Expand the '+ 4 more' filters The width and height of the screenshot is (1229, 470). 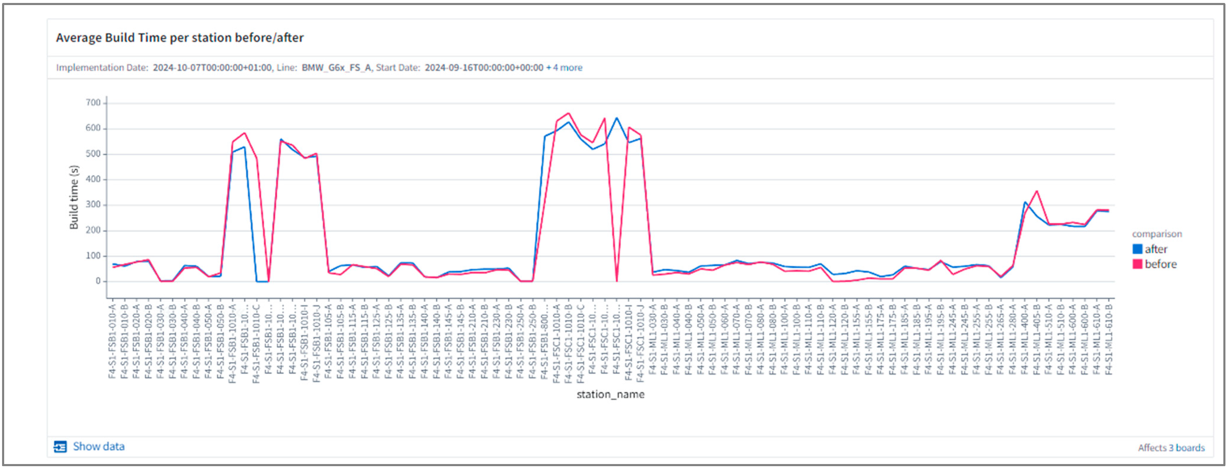tap(564, 68)
